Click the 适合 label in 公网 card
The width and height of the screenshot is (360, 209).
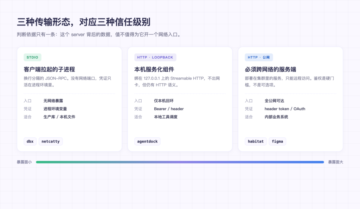pos(249,117)
